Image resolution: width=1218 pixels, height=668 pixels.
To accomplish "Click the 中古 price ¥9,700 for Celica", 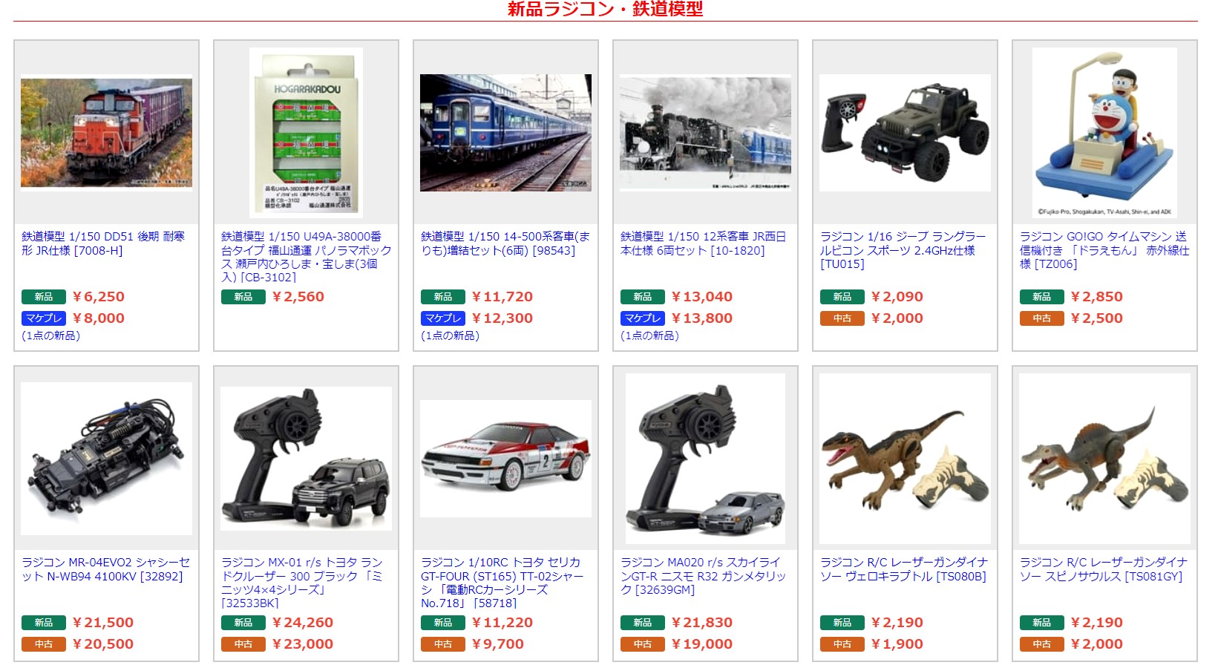I will tap(498, 644).
